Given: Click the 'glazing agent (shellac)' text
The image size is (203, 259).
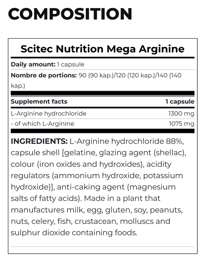Looking at the screenshot, I should (142, 153).
